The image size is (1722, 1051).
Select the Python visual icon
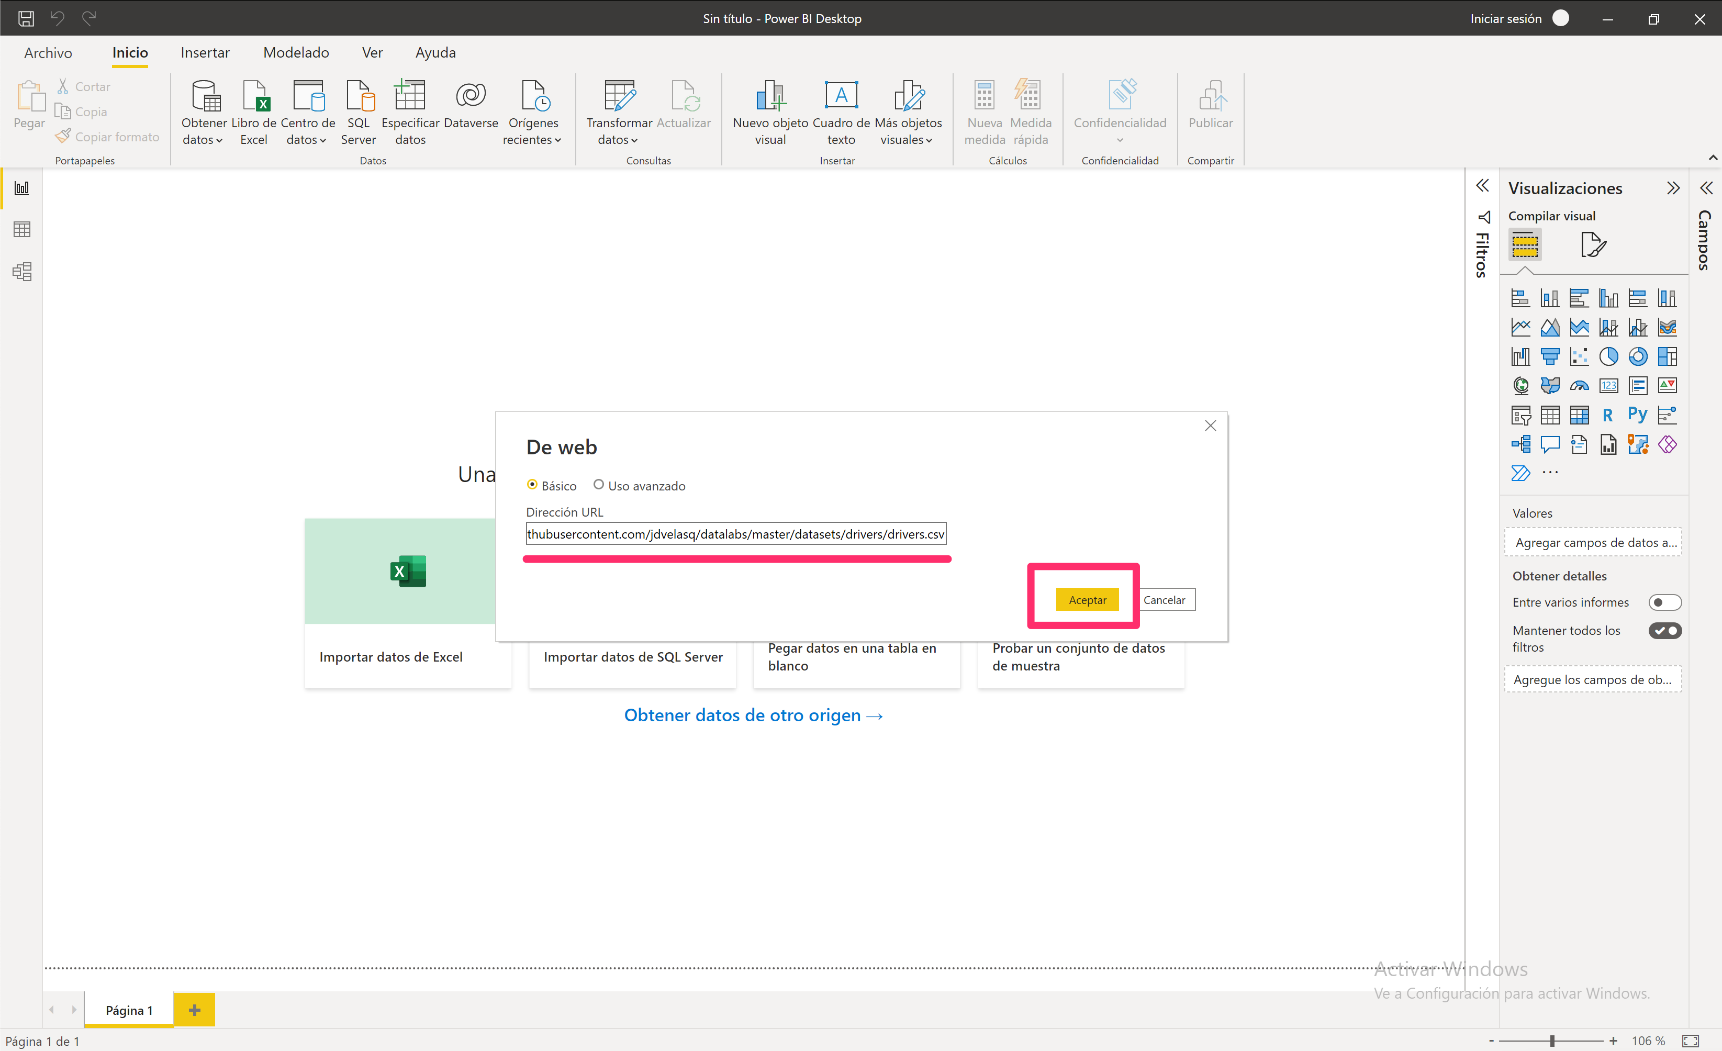(x=1637, y=415)
